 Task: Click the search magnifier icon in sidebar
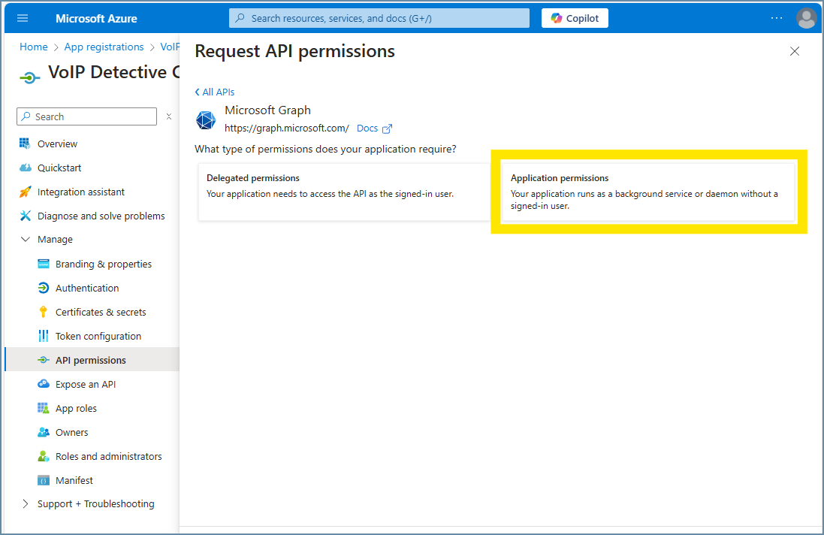[26, 116]
